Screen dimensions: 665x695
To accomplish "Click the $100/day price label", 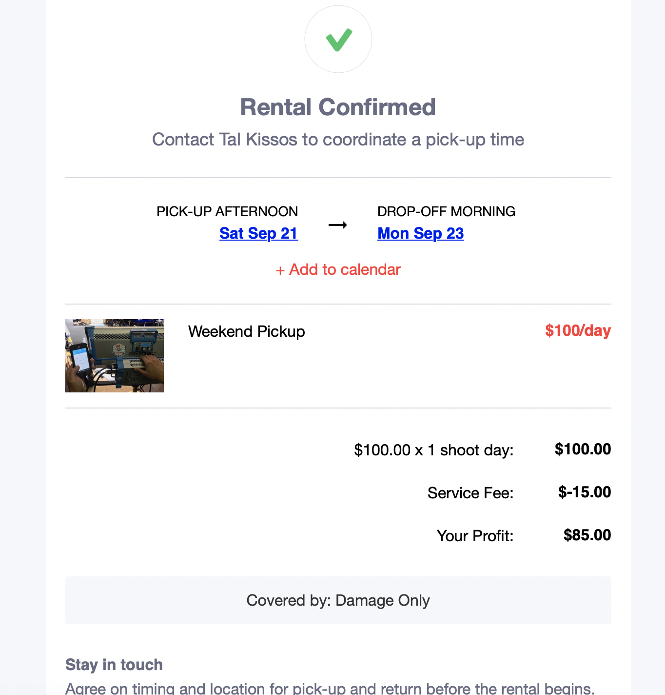I will (x=578, y=330).
